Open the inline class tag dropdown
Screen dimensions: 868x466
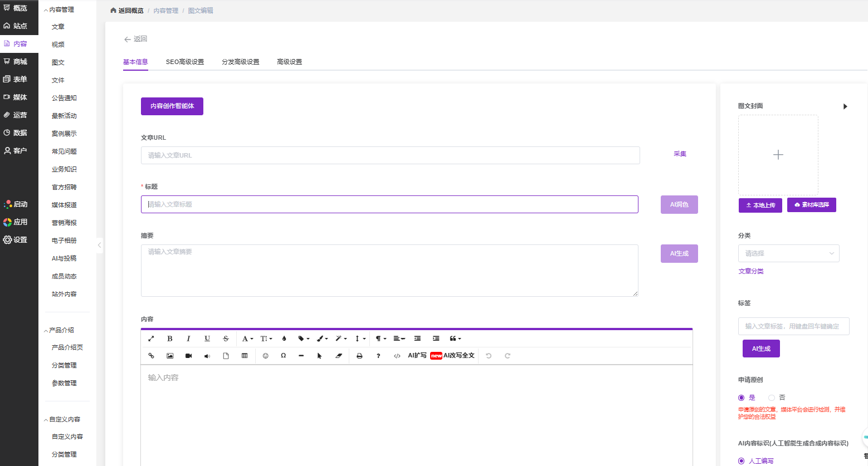304,339
